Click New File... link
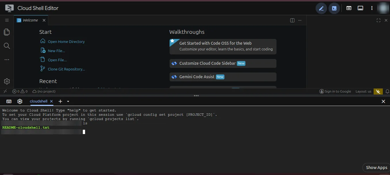 point(57,51)
